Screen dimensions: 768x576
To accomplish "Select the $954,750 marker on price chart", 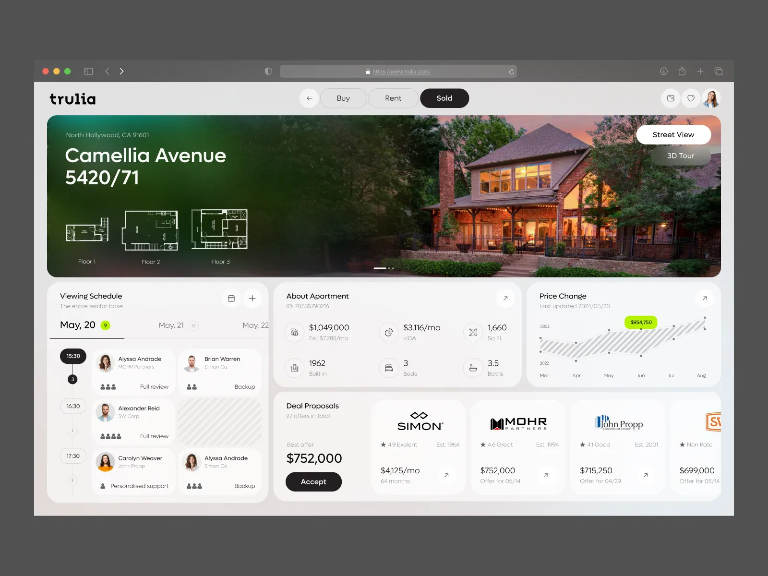I will coord(641,322).
